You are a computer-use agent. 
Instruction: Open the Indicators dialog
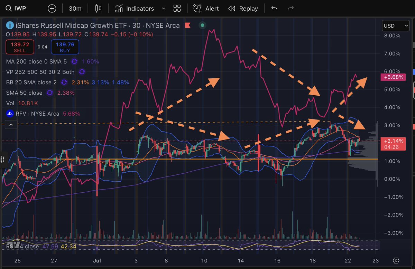click(x=135, y=8)
